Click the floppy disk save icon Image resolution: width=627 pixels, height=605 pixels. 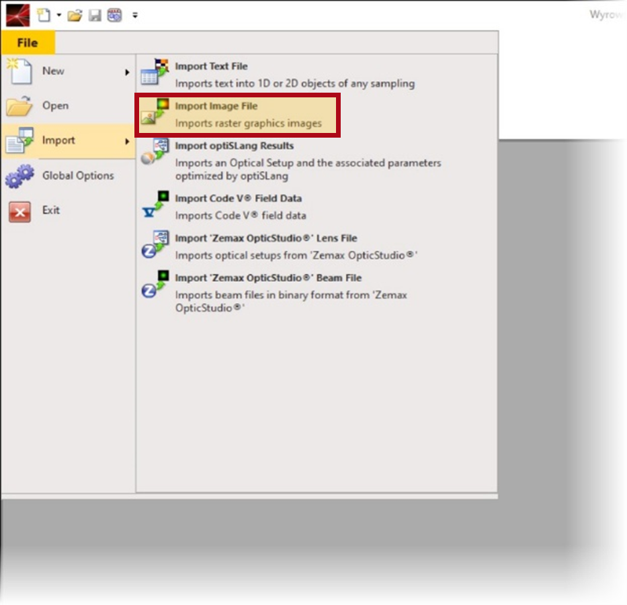coord(95,15)
